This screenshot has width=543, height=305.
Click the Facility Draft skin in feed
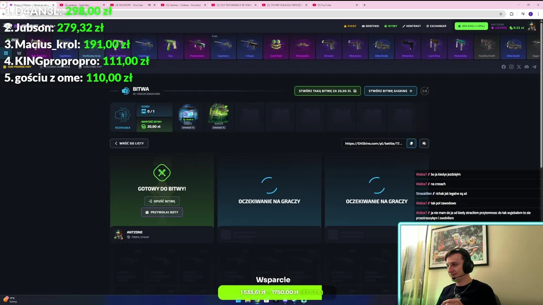(x=487, y=47)
